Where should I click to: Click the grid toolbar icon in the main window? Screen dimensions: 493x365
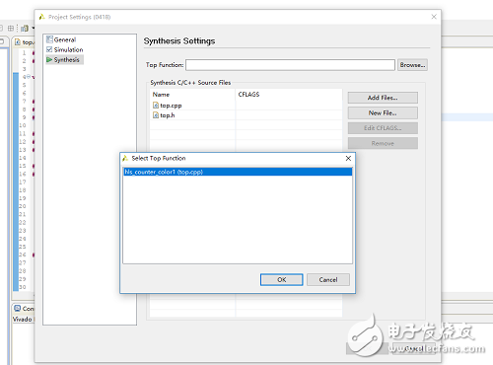[x=11, y=29]
